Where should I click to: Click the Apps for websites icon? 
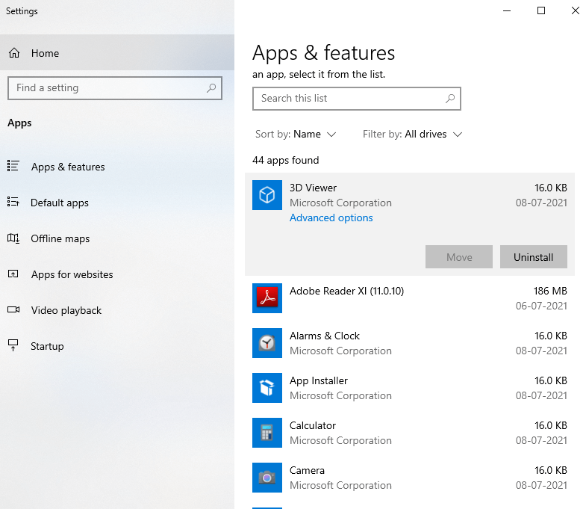13,274
